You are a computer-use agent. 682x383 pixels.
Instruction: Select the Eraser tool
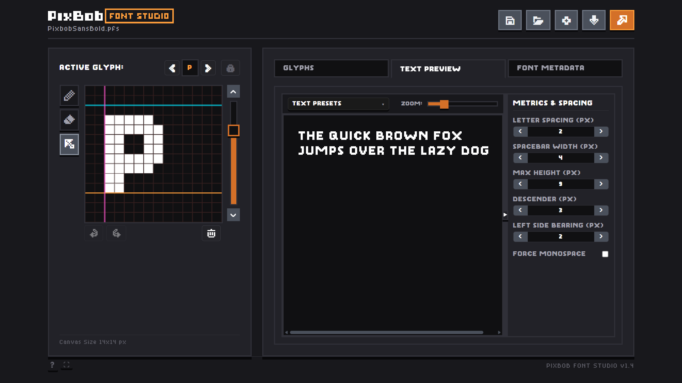pyautogui.click(x=69, y=120)
